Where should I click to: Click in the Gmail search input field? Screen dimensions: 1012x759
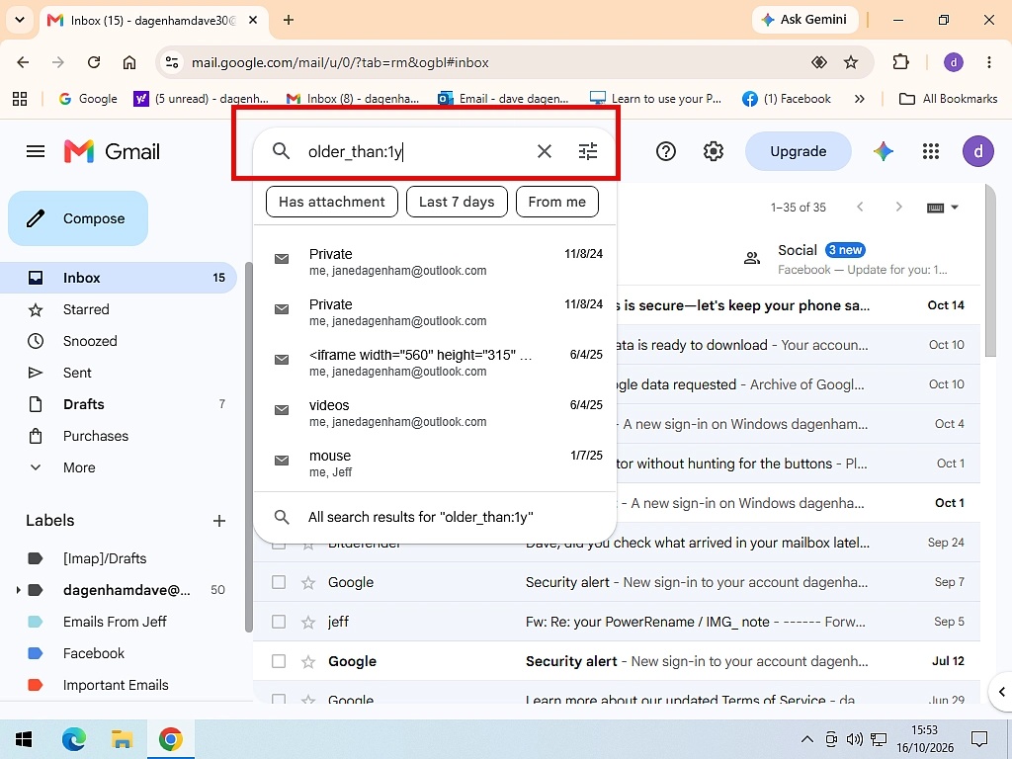tap(416, 151)
